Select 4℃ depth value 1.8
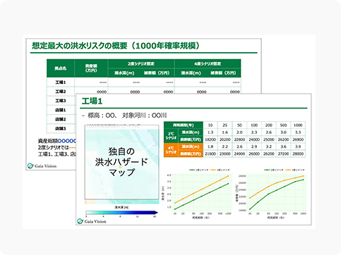The width and height of the screenshot is (341, 255). tap(210, 147)
